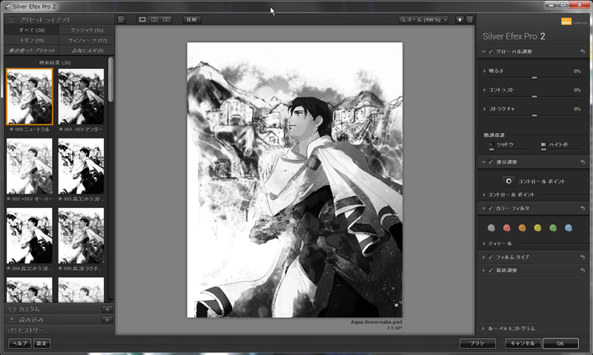593x355 pixels.
Task: Reset カラーフィルタ with its undo arrow
Action: coord(583,209)
